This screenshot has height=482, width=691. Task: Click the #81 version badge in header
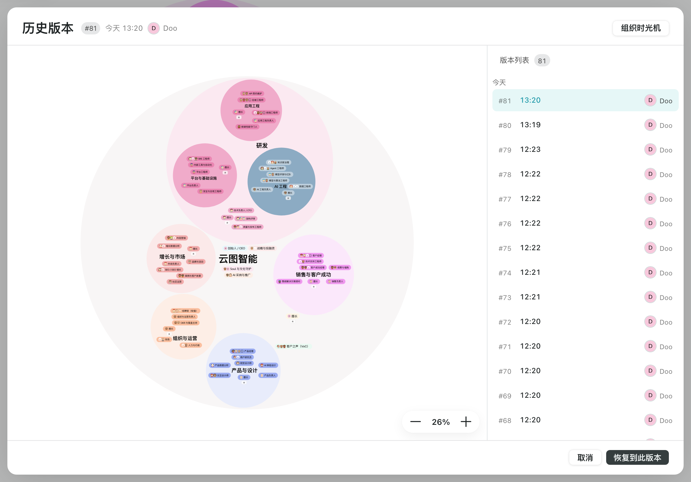91,28
